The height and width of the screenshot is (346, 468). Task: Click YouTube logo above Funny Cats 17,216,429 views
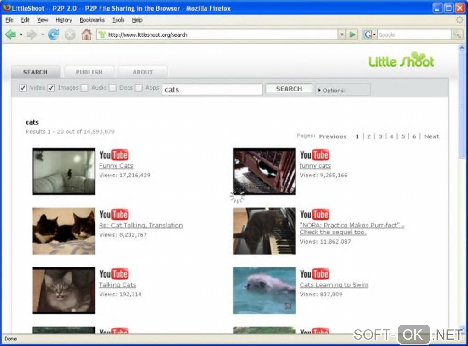tap(114, 155)
